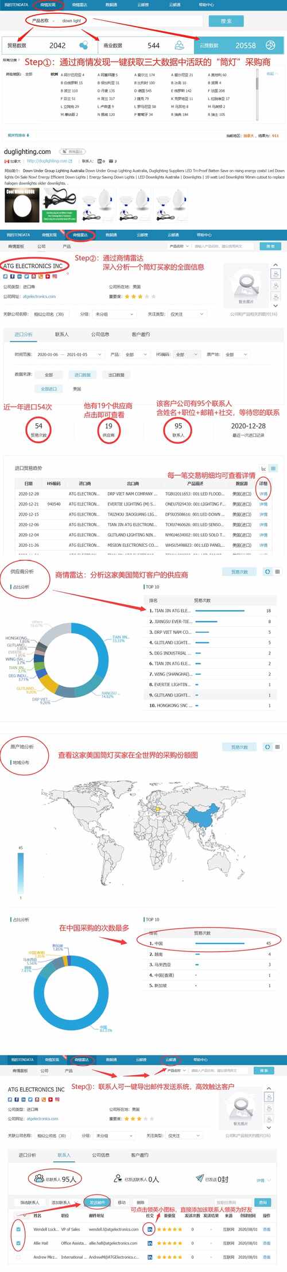The width and height of the screenshot is (287, 1272).
Task: Open LinkedIn icon in Wendell Lock row
Action: [x=150, y=1229]
